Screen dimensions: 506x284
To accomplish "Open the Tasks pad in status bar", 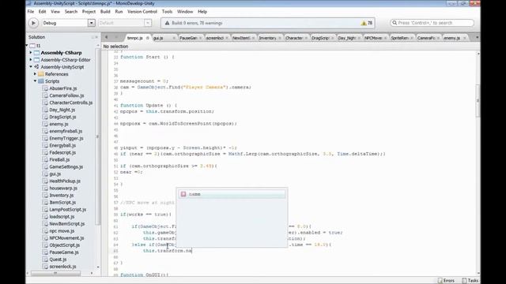I will click(x=470, y=281).
